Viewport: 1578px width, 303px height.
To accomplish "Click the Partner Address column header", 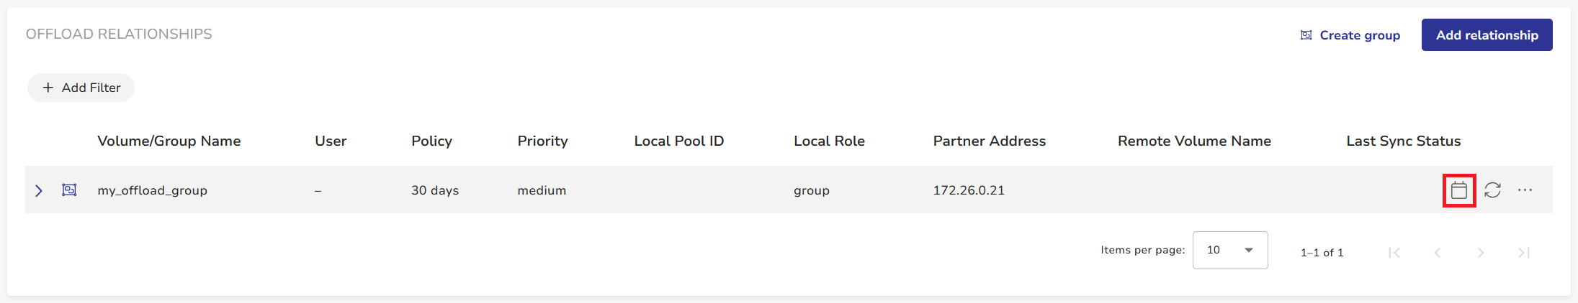I will click(989, 141).
